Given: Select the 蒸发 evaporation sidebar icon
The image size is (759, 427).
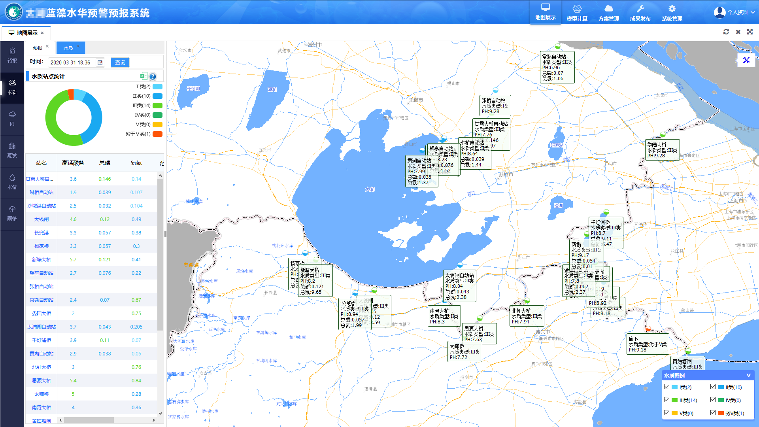Looking at the screenshot, I should 12,146.
